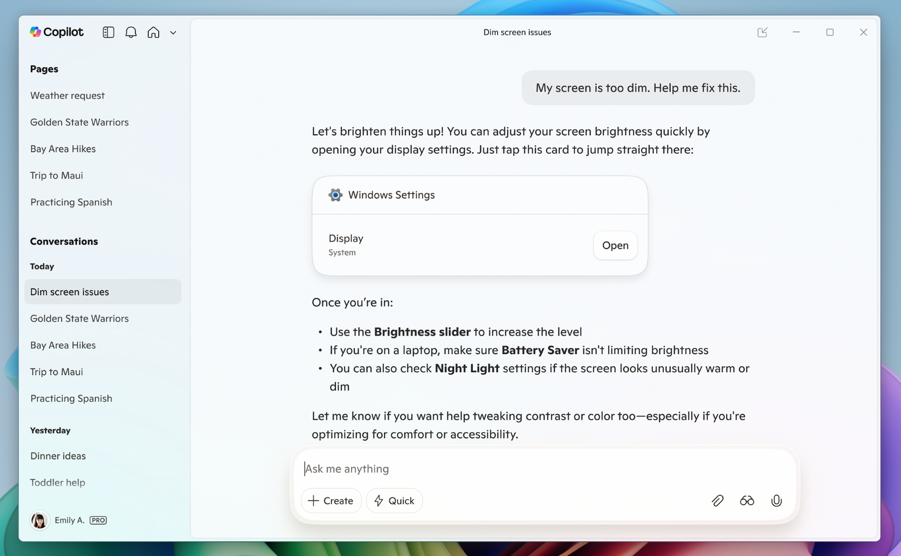Open Practicing Spanish under Conversations
Viewport: 901px width, 556px height.
tap(71, 399)
